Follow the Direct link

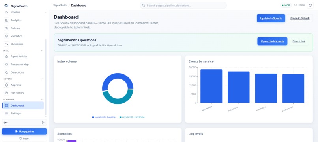299,41
